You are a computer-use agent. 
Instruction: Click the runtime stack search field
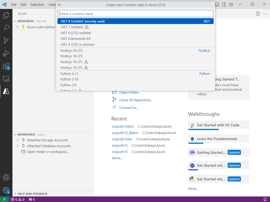[135, 14]
